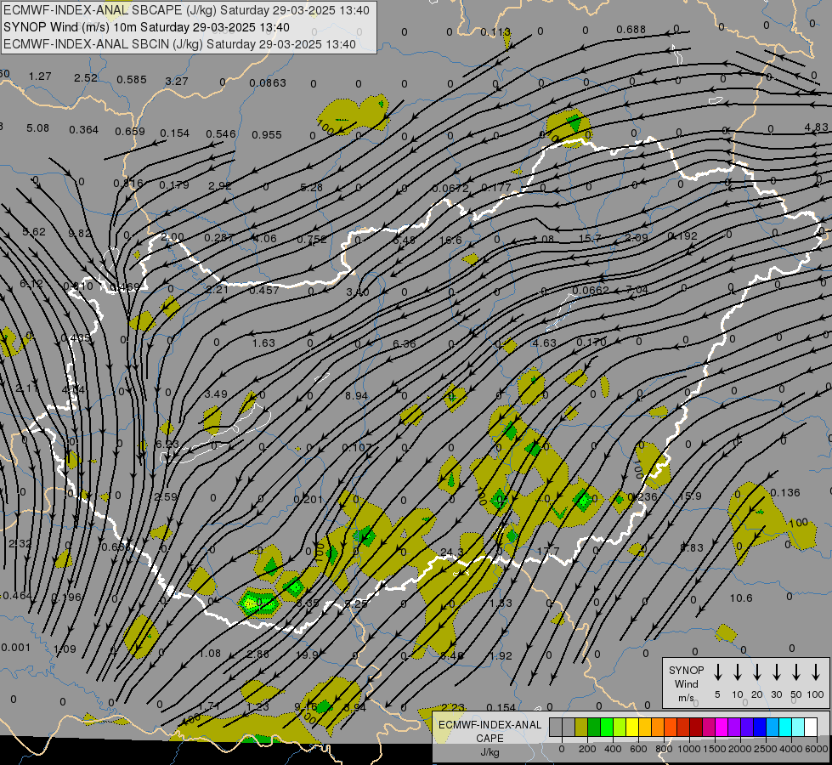Click the SBCAPE title line
This screenshot has height=765, width=832.
(186, 10)
